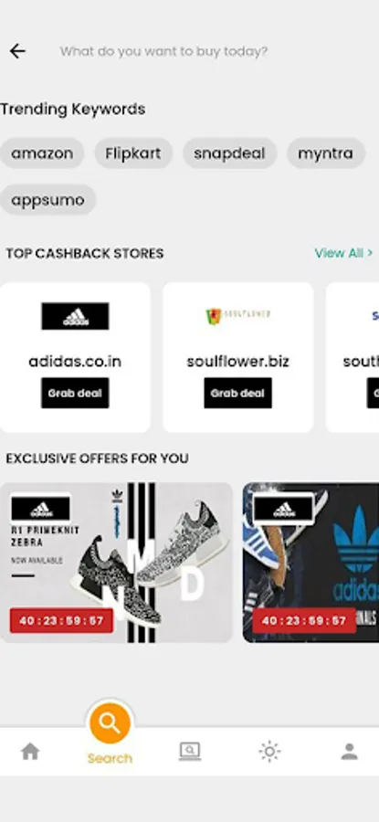Choose the snapdeal keyword chip
379x822 pixels.
(229, 153)
